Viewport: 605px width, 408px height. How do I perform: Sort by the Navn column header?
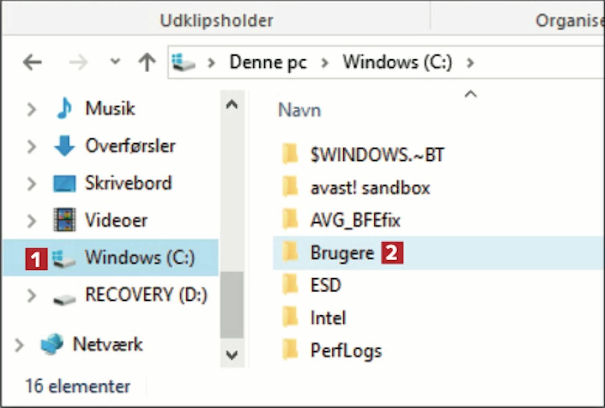(300, 110)
